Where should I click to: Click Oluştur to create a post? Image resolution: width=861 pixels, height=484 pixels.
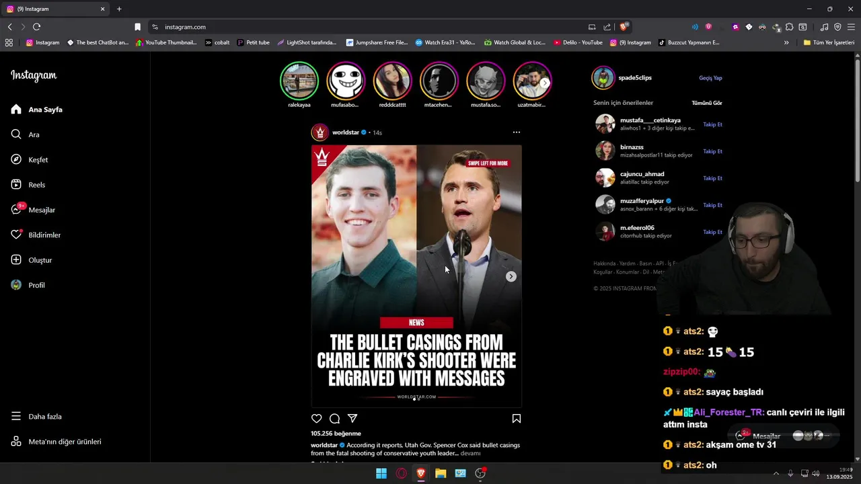(32, 260)
